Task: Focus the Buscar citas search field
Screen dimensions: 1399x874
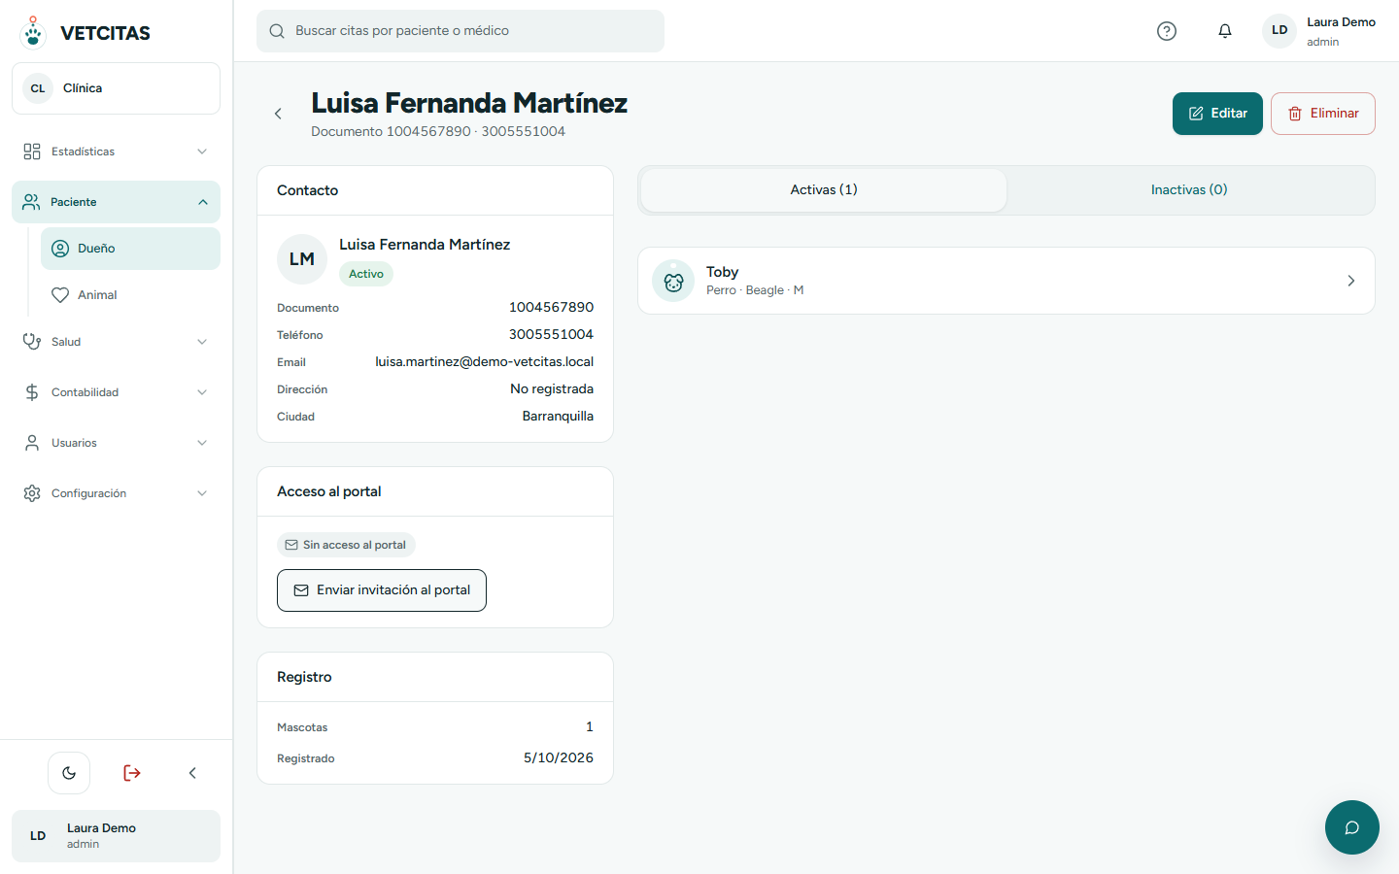Action: [461, 31]
